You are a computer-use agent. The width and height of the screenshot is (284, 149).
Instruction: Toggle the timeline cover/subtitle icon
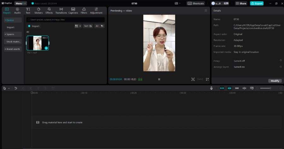pyautogui.click(x=252, y=88)
